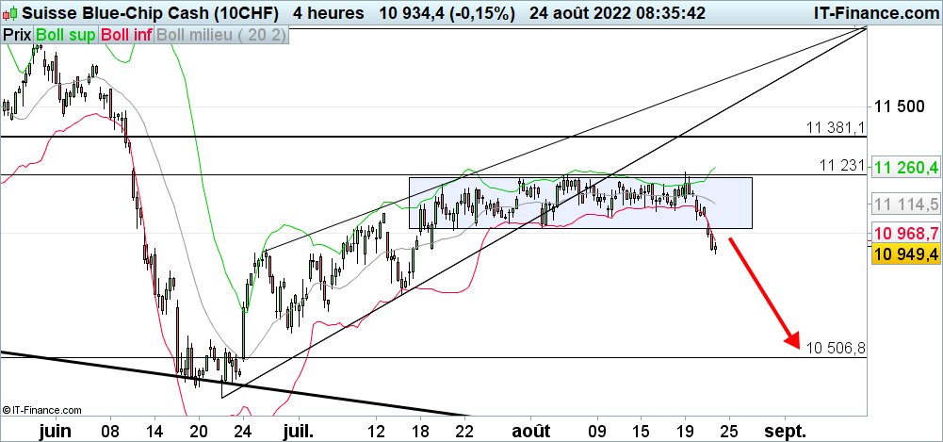943x442 pixels.
Task: Click the © IT-Finance.com copyright text
Action: coord(43,410)
